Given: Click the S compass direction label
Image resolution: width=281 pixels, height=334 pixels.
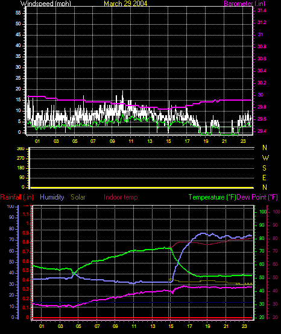Looking at the screenshot, I should point(264,168).
